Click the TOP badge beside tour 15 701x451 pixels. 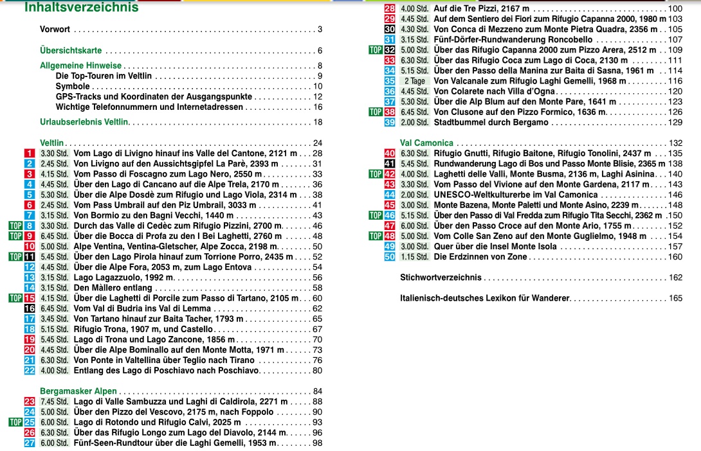15,298
